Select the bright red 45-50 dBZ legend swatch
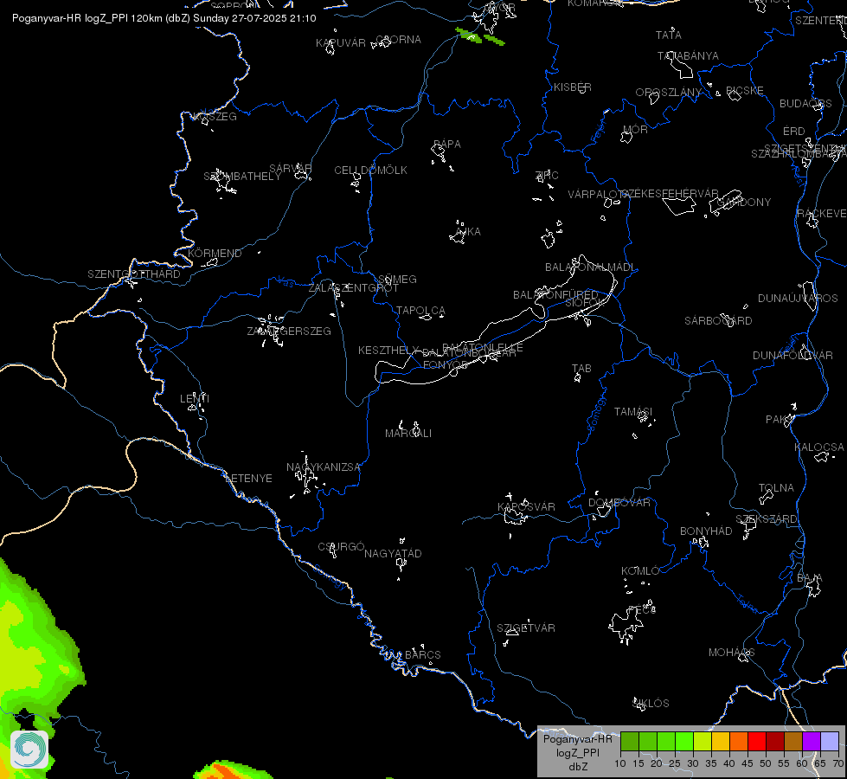The height and width of the screenshot is (779, 847). point(757,741)
